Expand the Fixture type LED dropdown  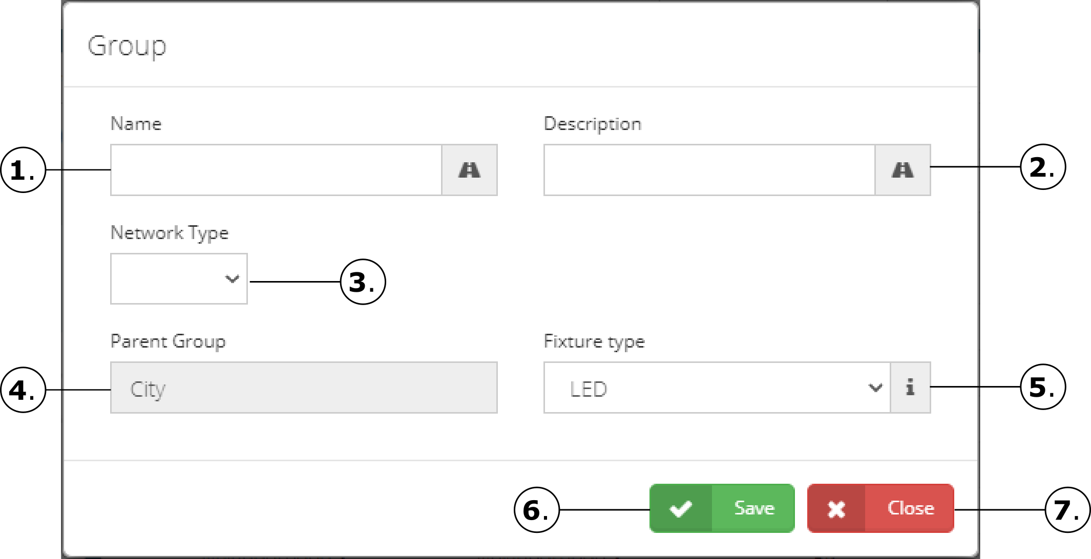[717, 388]
